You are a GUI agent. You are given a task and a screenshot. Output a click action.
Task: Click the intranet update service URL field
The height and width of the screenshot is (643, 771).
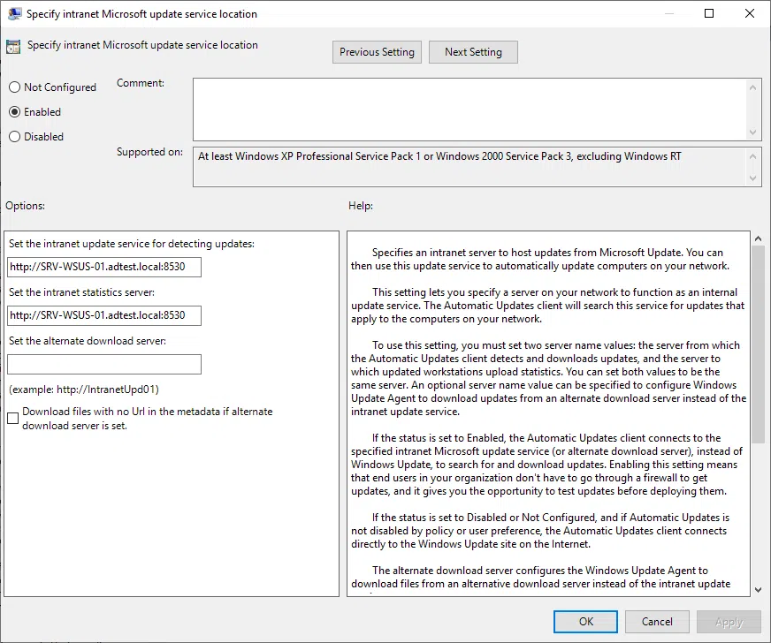click(x=104, y=267)
